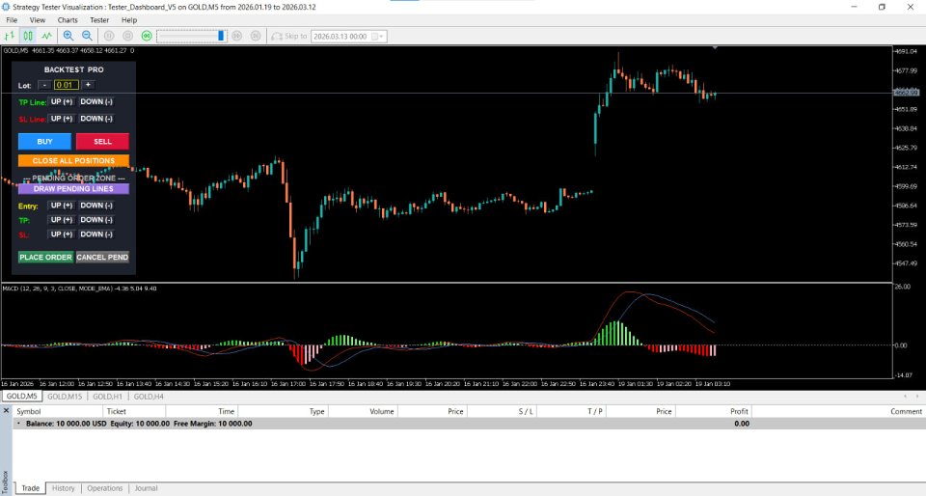Increase lot size with plus button

[88, 85]
